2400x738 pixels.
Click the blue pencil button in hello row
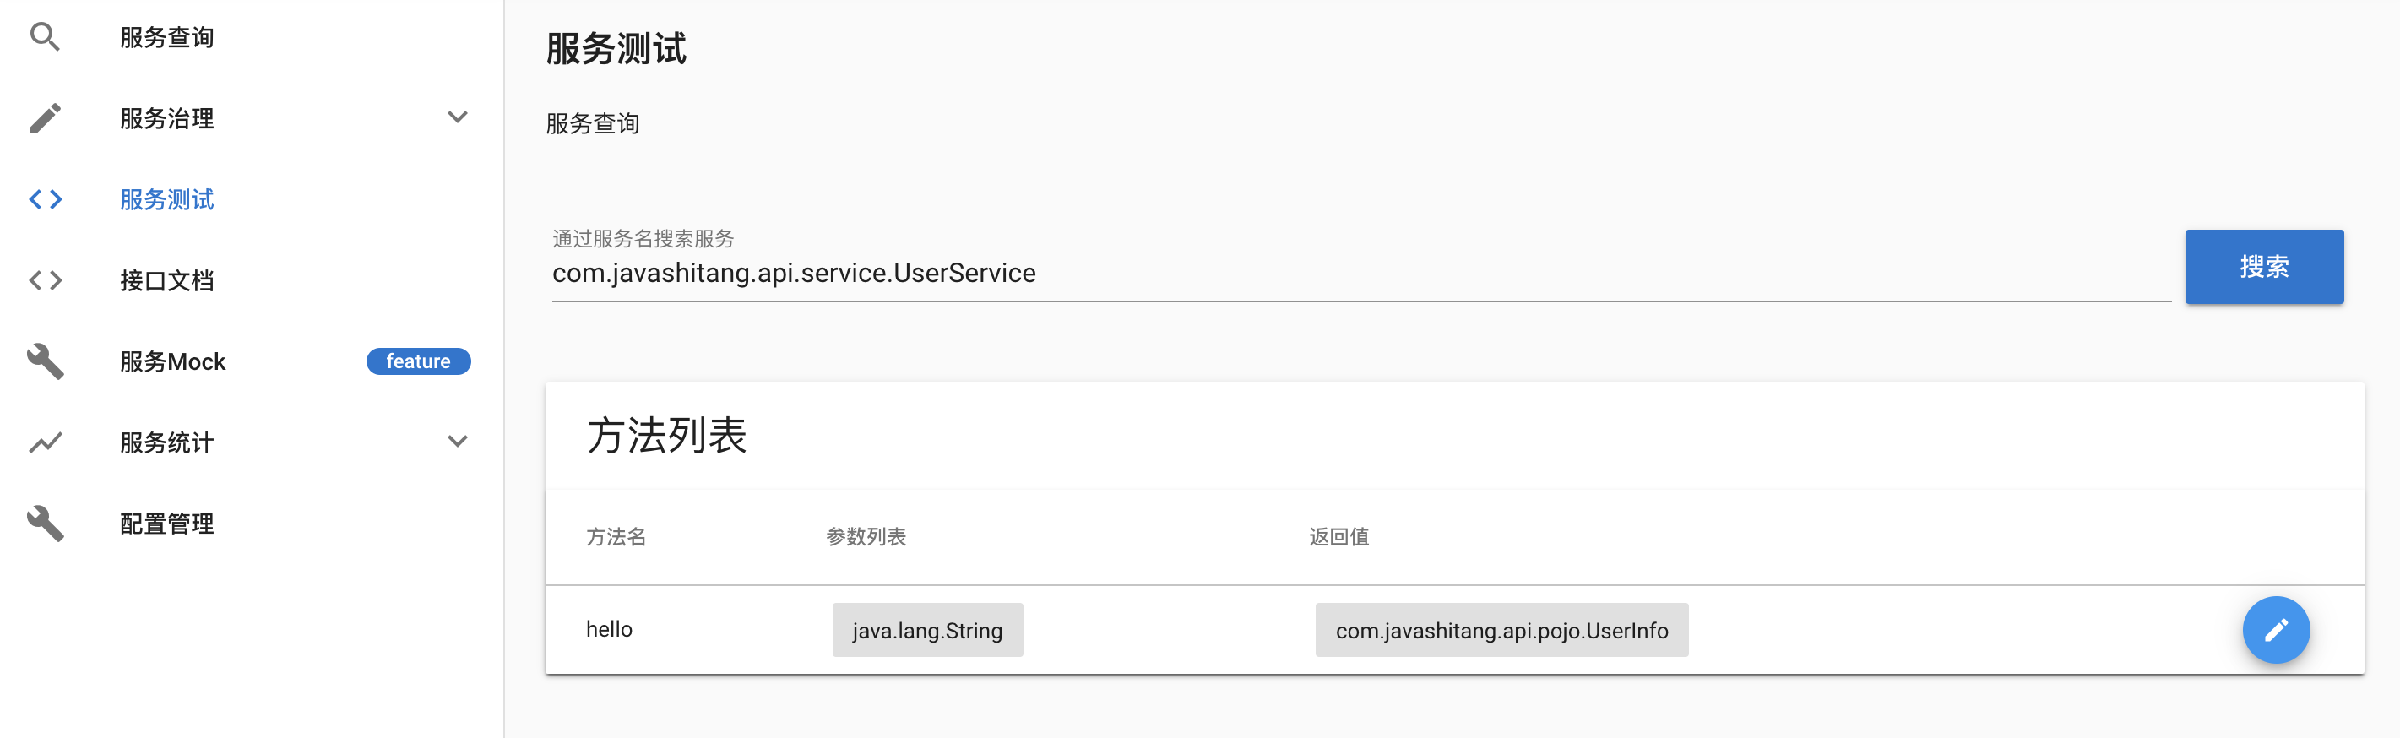coord(2275,630)
